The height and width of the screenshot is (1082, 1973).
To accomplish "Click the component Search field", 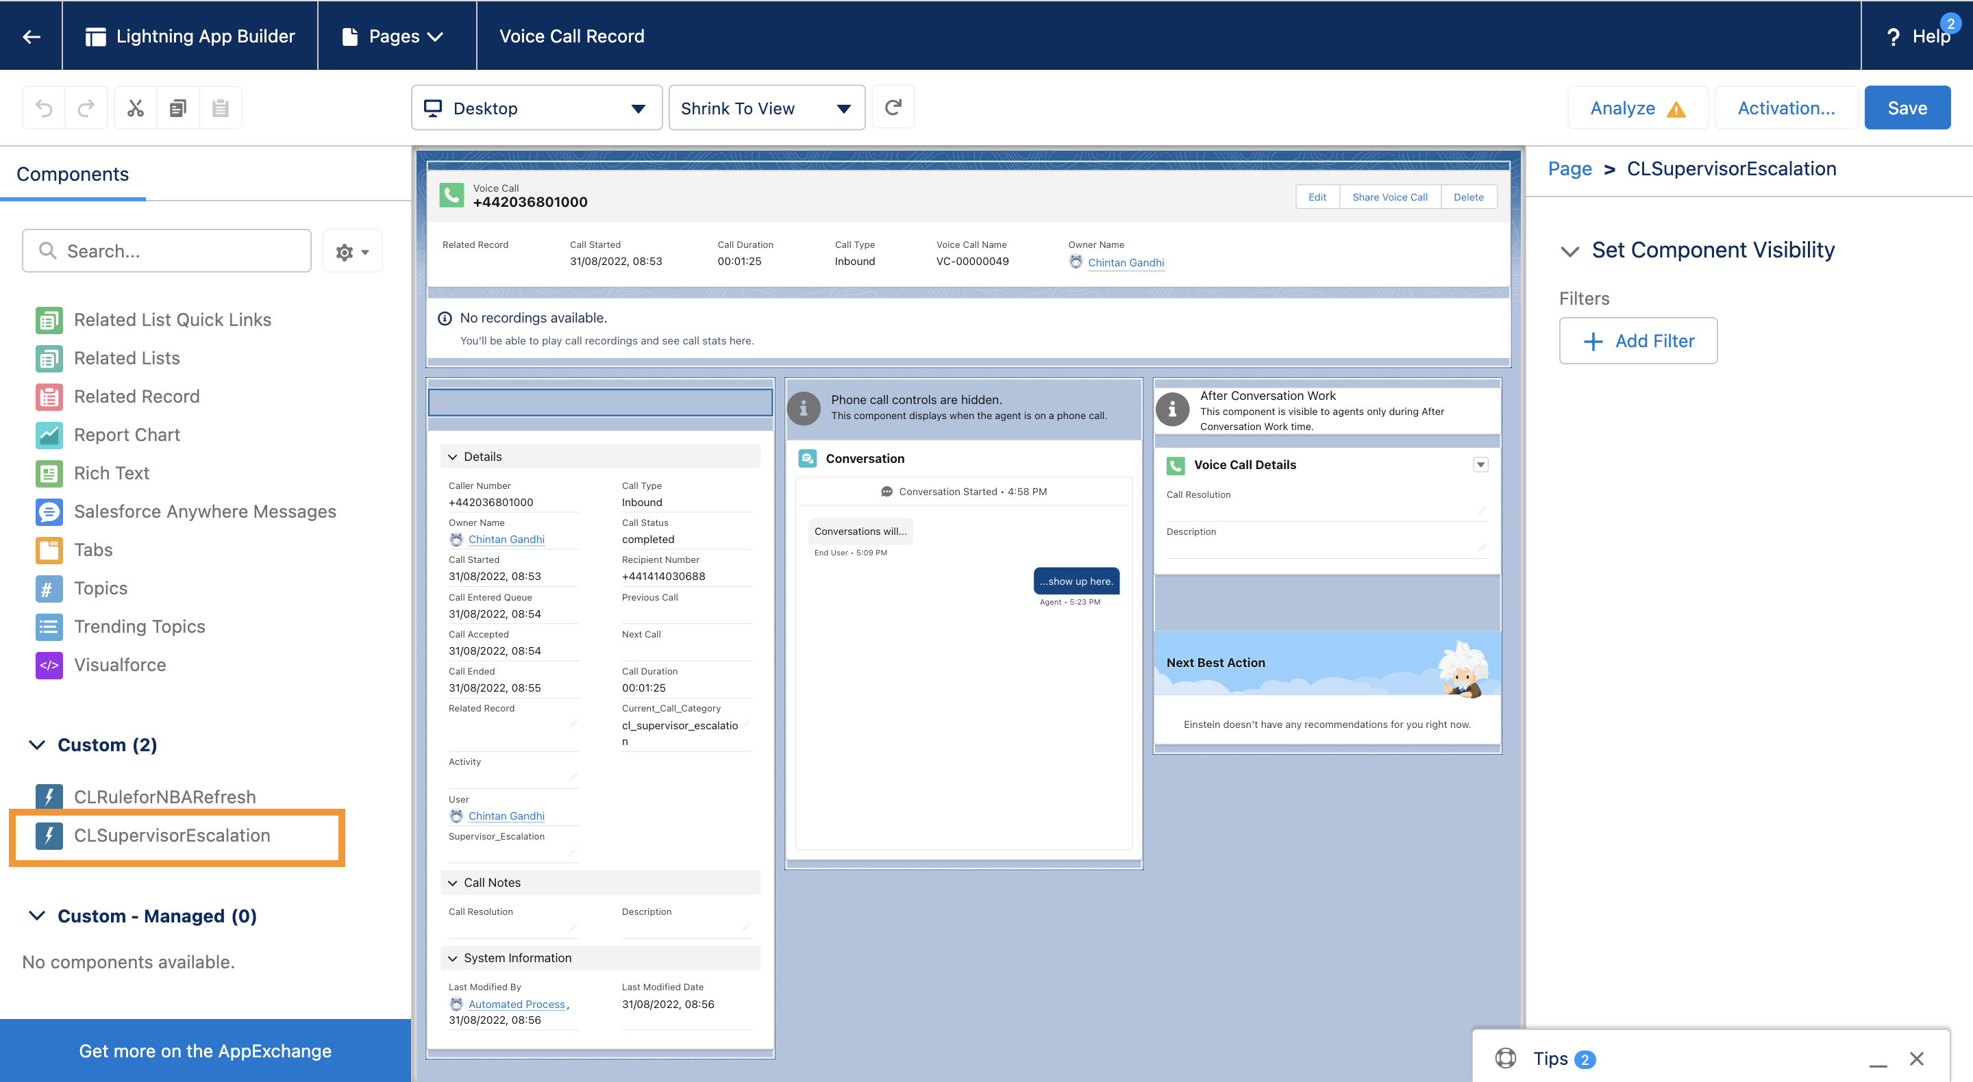I will point(167,251).
